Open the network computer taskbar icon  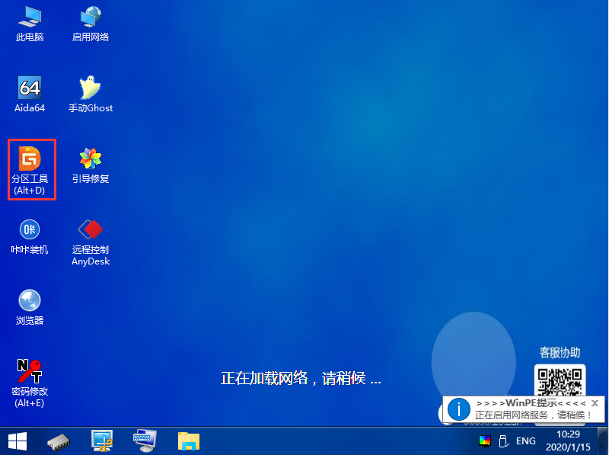click(102, 441)
